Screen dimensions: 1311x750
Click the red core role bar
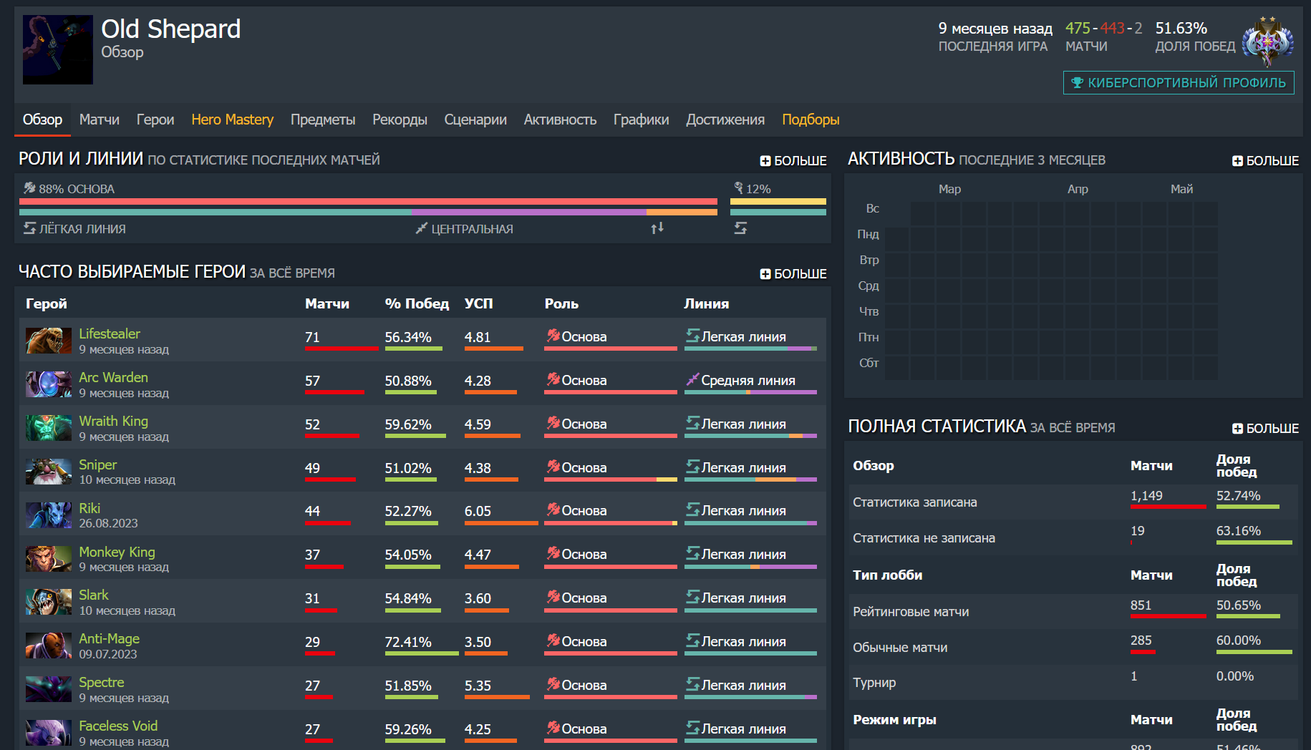point(368,202)
